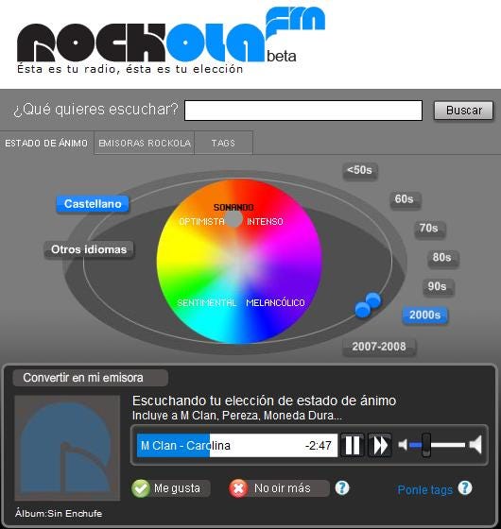
Task: Click the No oír más label
Action: click(x=283, y=488)
